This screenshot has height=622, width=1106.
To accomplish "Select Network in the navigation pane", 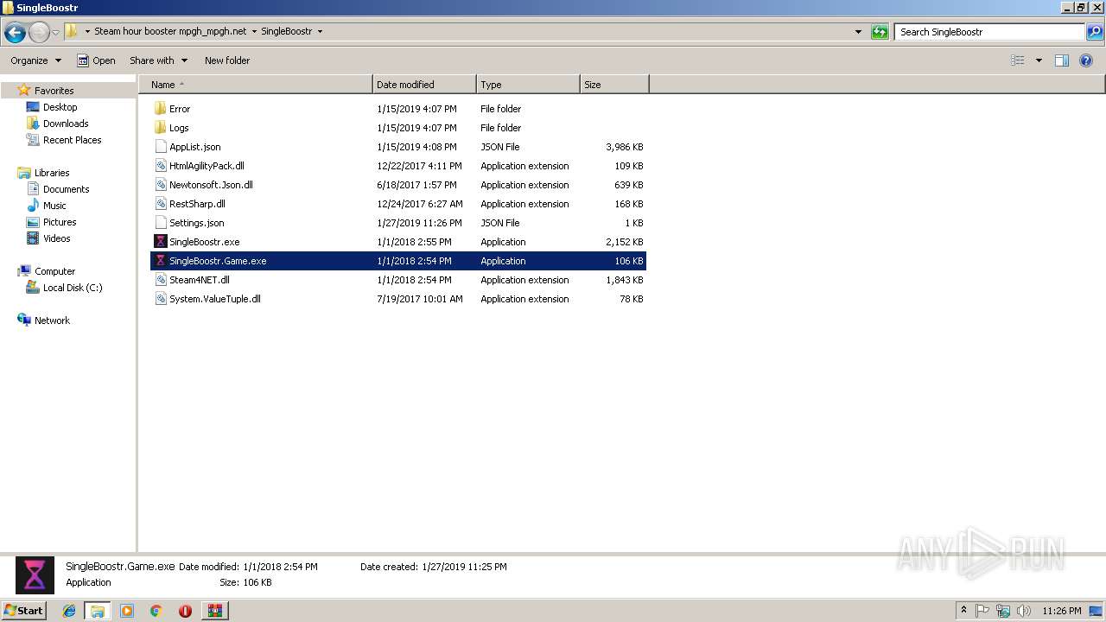I will tap(52, 321).
